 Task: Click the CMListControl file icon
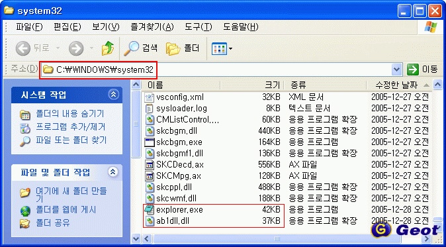pos(150,119)
